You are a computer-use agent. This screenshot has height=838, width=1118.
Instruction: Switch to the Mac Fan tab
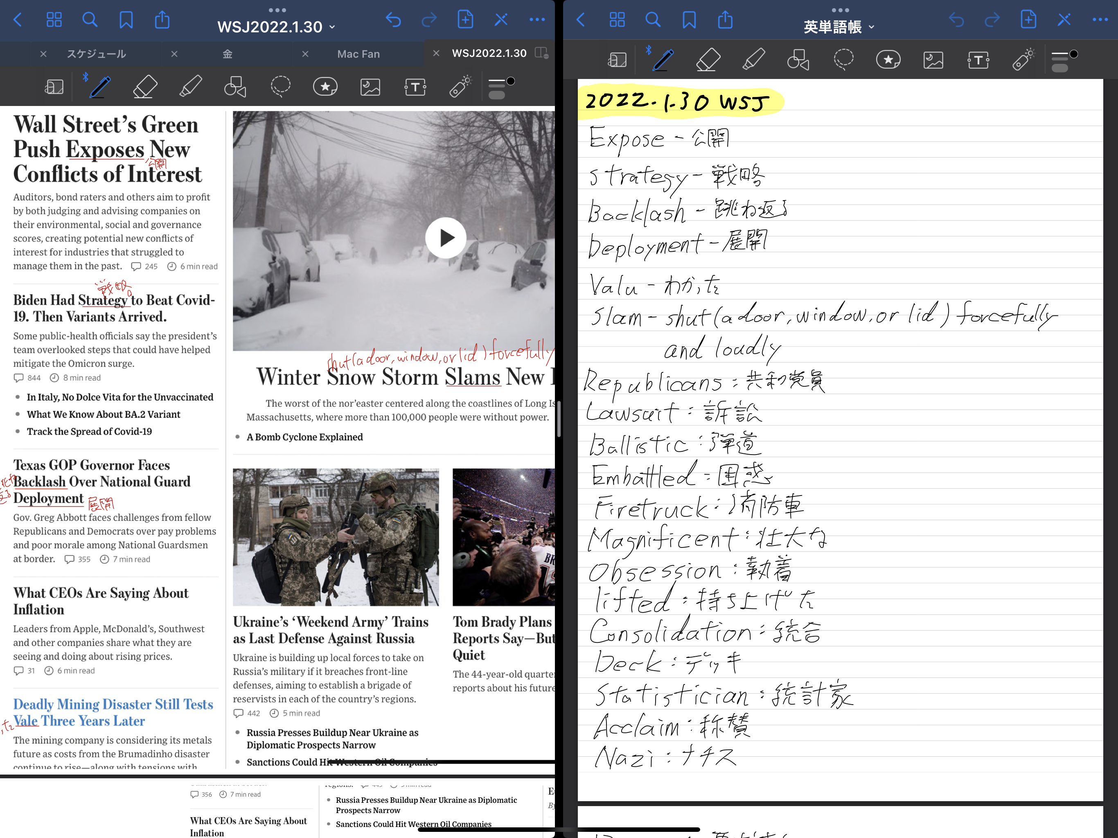point(358,54)
